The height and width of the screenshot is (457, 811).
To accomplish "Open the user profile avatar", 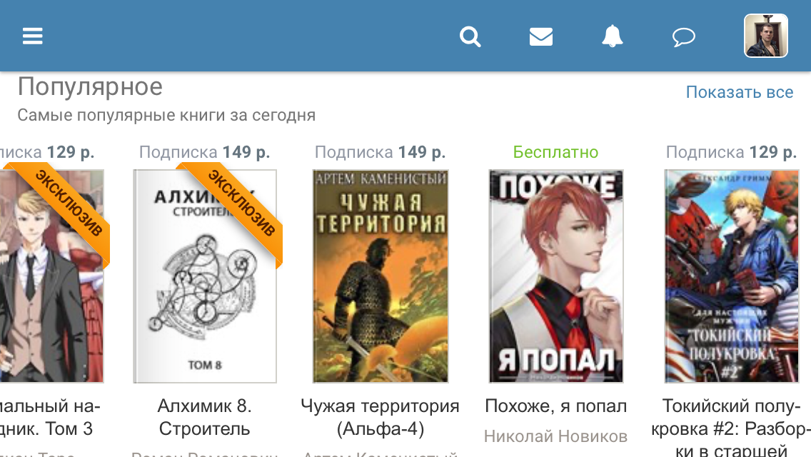I will (x=766, y=36).
